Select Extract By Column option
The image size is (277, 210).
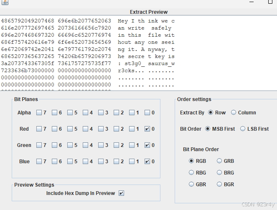(234, 112)
